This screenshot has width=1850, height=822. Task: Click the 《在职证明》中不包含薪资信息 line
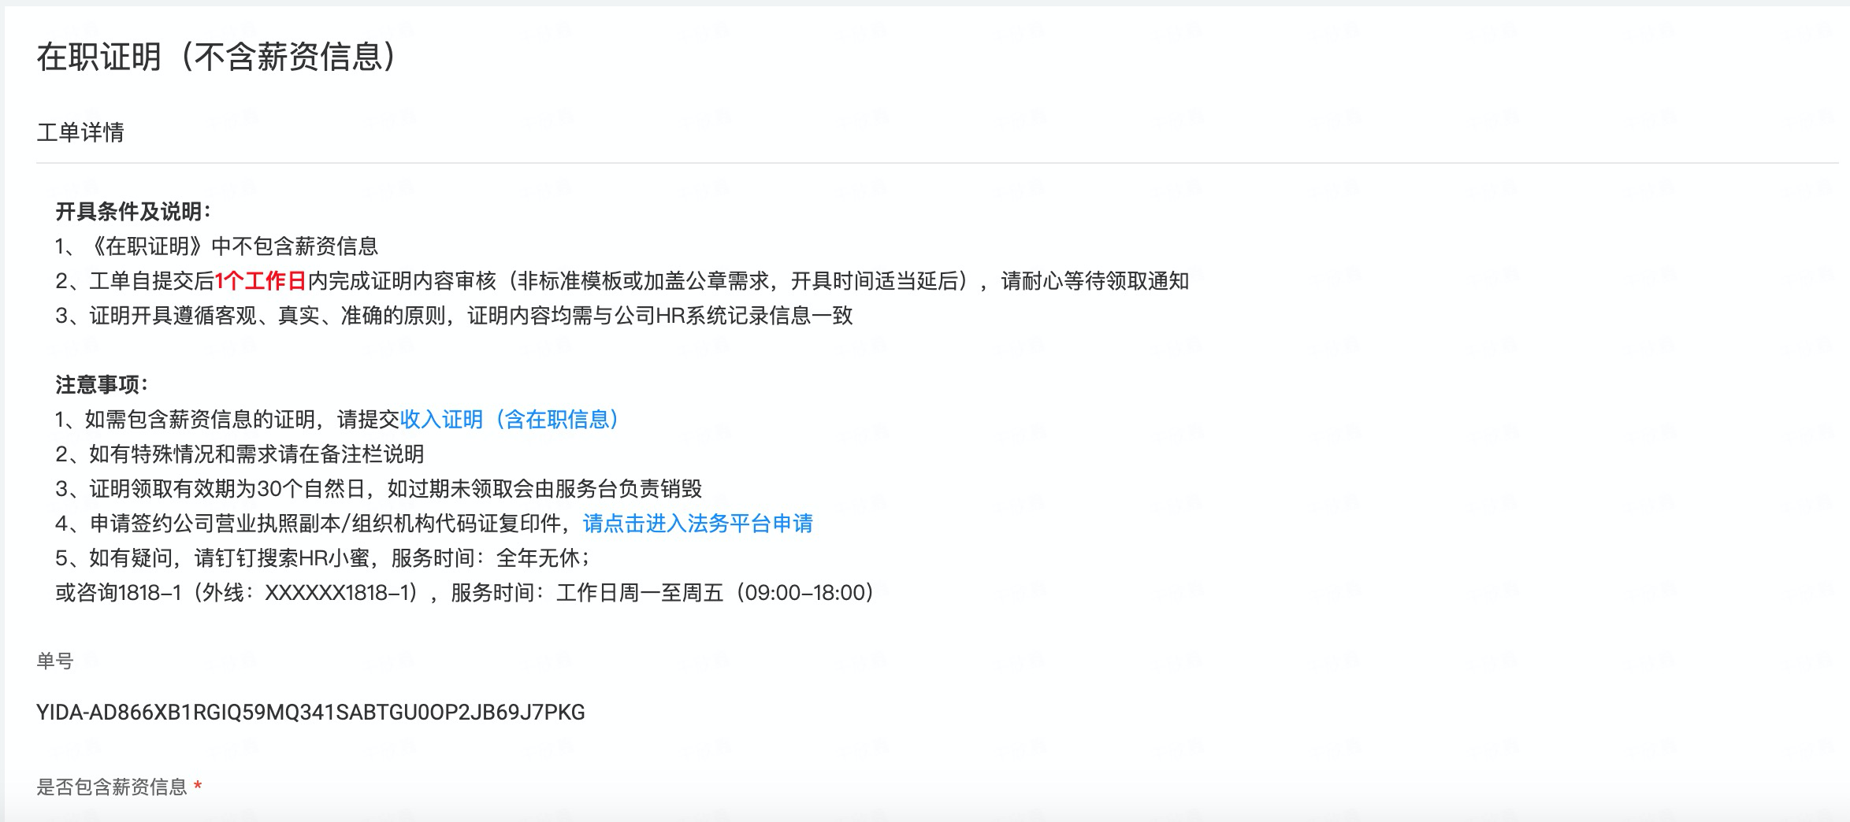pyautogui.click(x=217, y=246)
